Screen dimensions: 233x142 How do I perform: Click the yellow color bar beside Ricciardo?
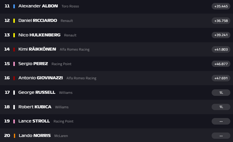coord(14,21)
